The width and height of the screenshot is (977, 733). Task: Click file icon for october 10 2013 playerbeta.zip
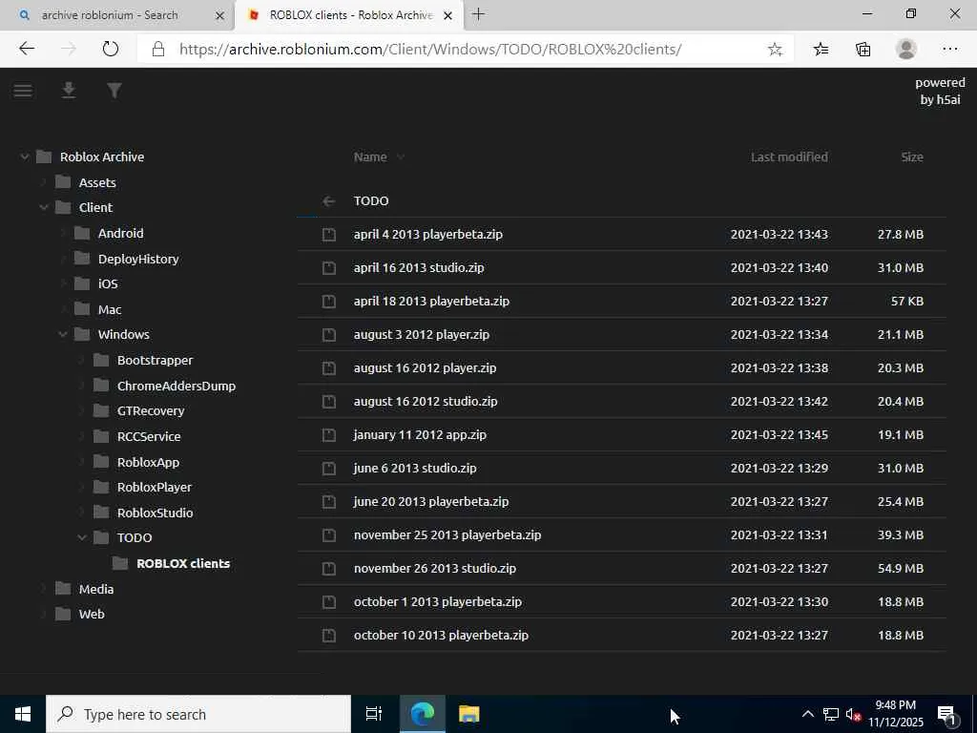328,635
